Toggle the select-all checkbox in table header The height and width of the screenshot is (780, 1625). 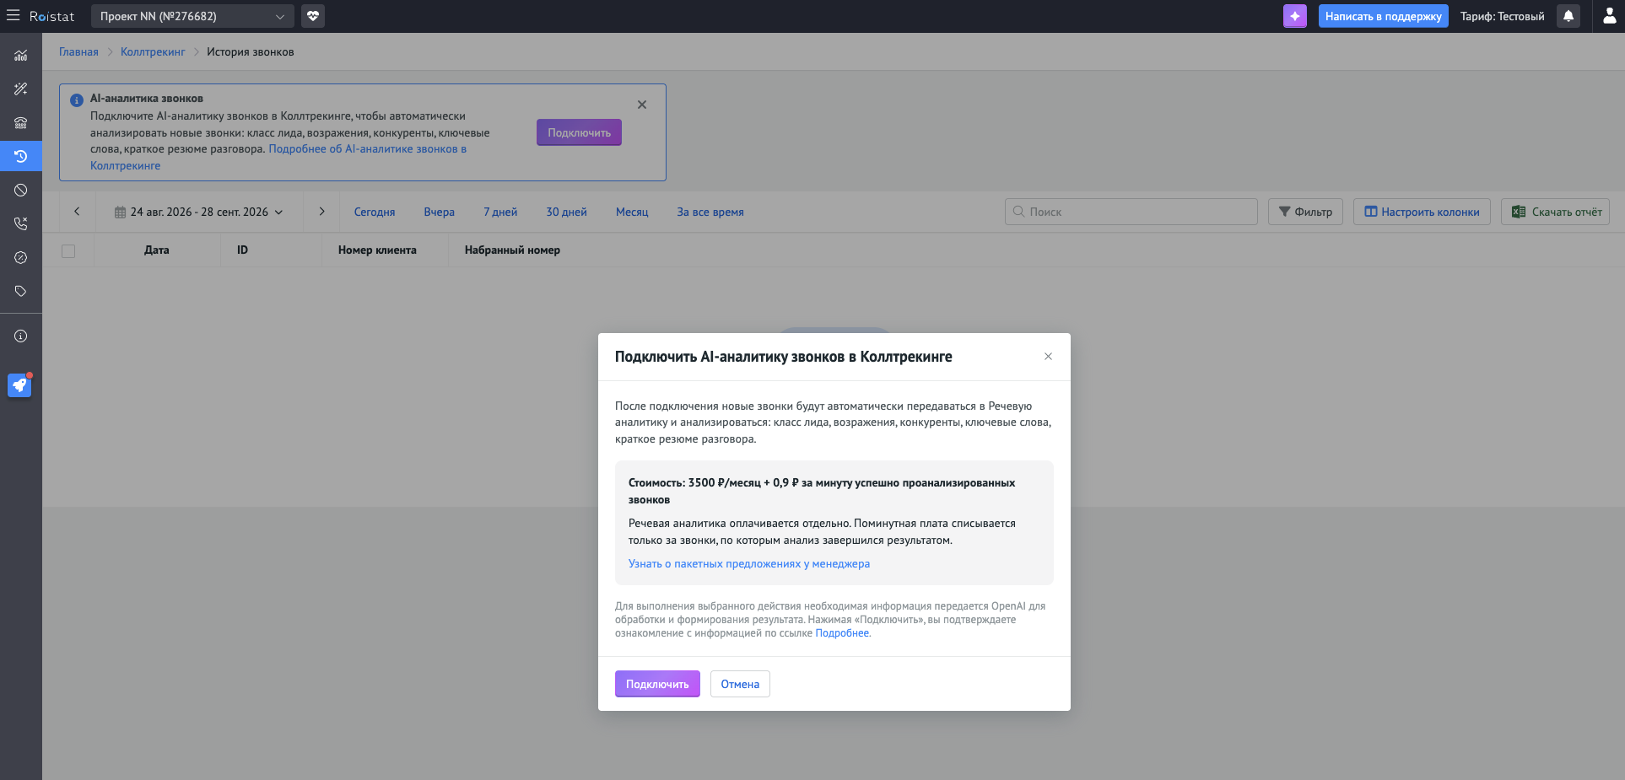[x=68, y=251]
